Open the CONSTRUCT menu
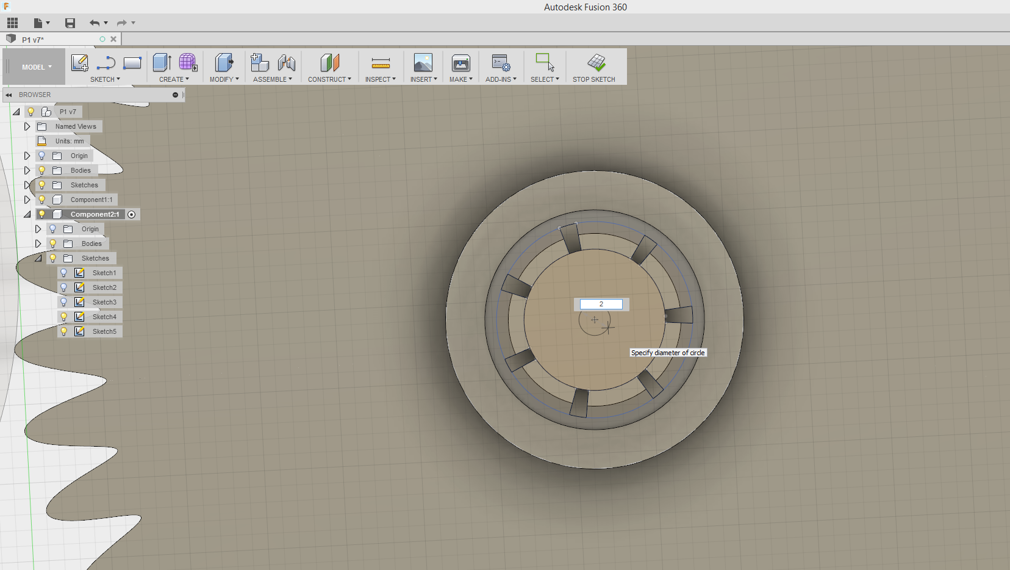The height and width of the screenshot is (570, 1010). (x=329, y=79)
